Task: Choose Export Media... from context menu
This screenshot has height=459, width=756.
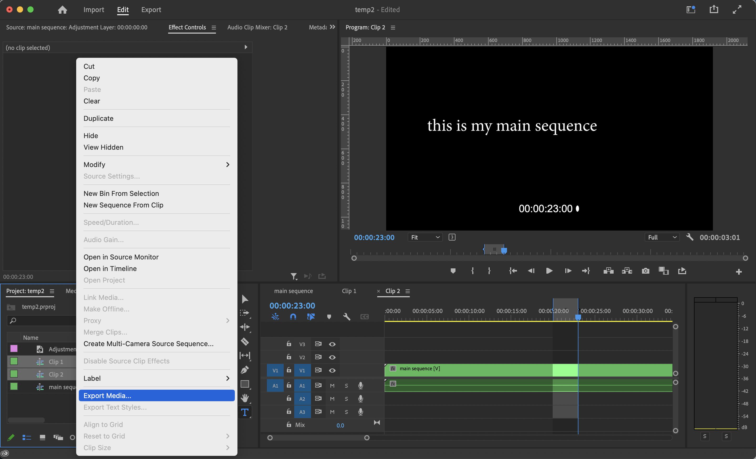Action: point(157,395)
